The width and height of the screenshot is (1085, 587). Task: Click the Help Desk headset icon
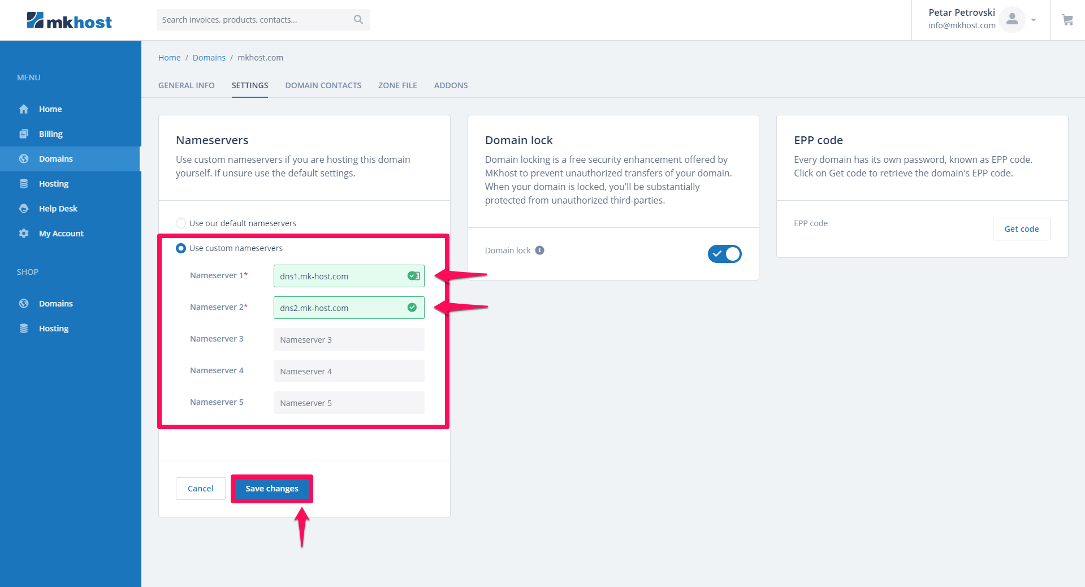coord(24,209)
